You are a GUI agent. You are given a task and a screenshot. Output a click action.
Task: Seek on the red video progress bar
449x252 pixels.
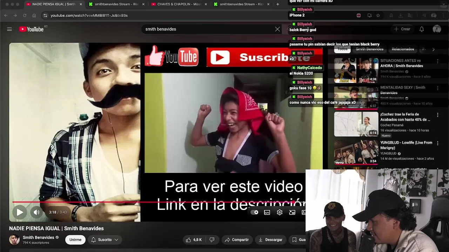pyautogui.click(x=158, y=202)
